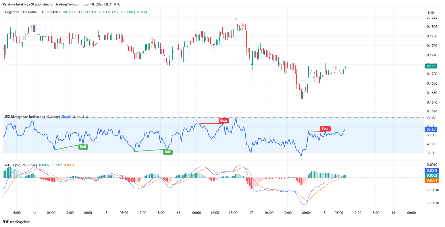
Task: Select the blue 56.60 RSI value tag
Action: click(x=431, y=129)
